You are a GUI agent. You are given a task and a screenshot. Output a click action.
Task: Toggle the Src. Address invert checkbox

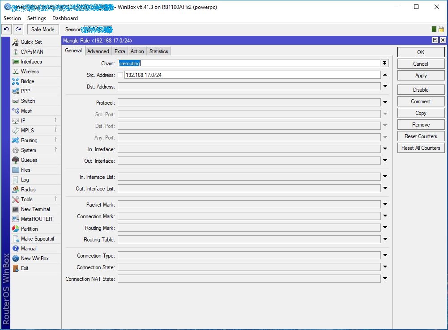[x=120, y=75]
